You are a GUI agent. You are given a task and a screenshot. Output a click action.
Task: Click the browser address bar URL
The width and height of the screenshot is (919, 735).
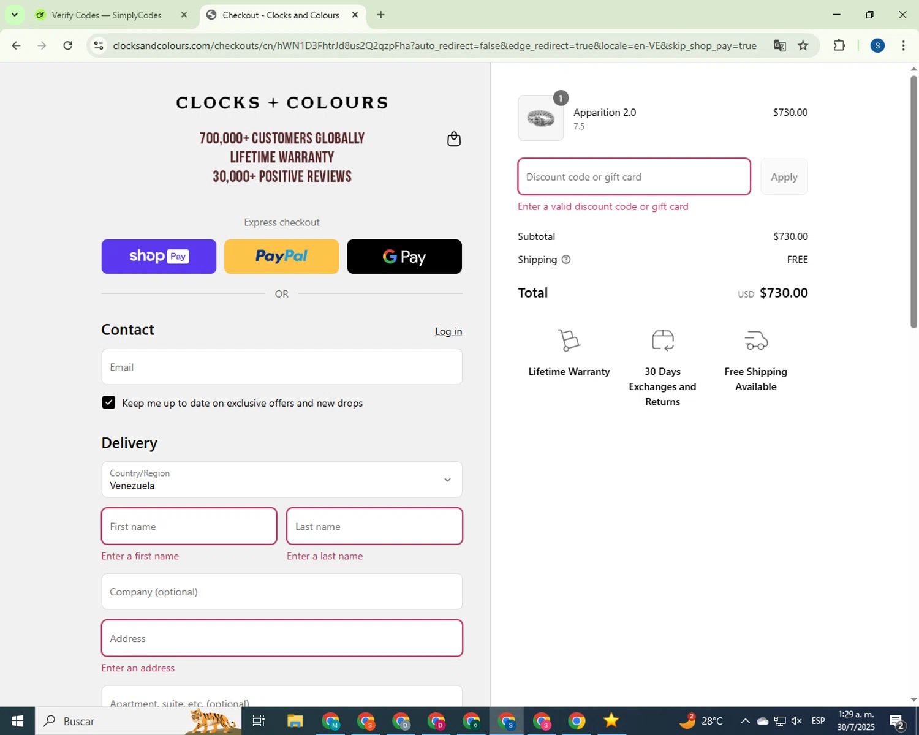[x=434, y=46]
